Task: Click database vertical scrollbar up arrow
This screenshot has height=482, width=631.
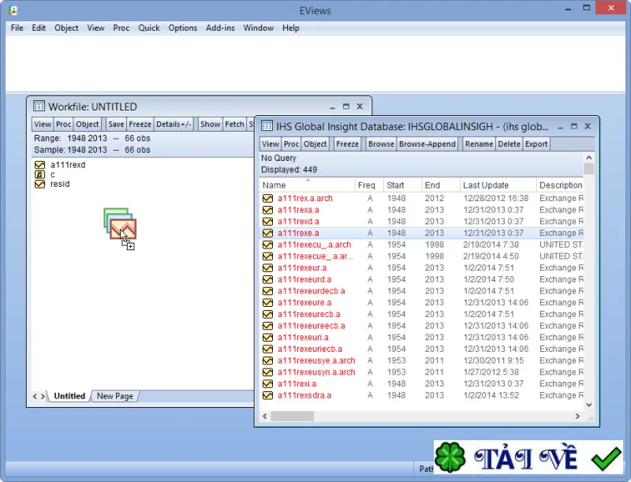Action: click(588, 158)
